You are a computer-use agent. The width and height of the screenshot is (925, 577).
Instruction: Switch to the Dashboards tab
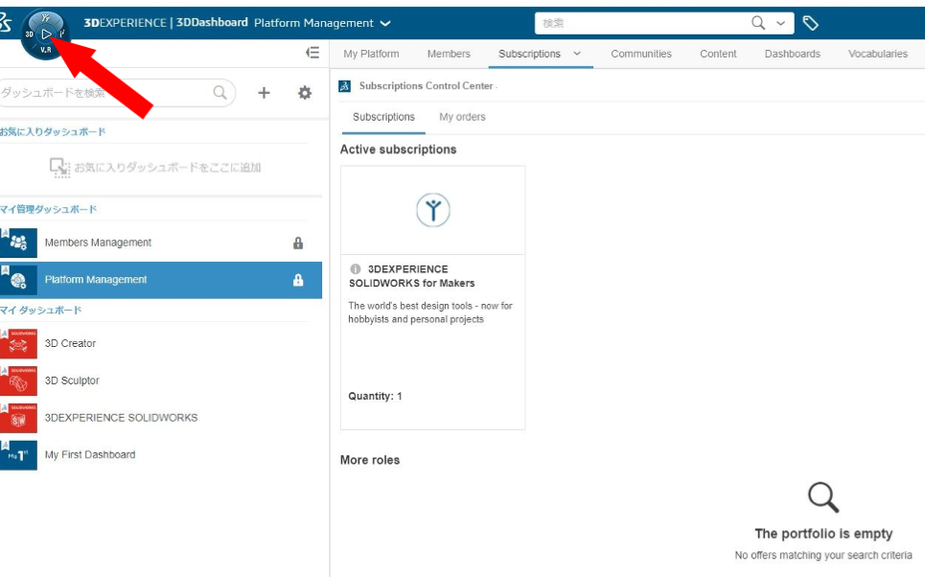pos(793,54)
